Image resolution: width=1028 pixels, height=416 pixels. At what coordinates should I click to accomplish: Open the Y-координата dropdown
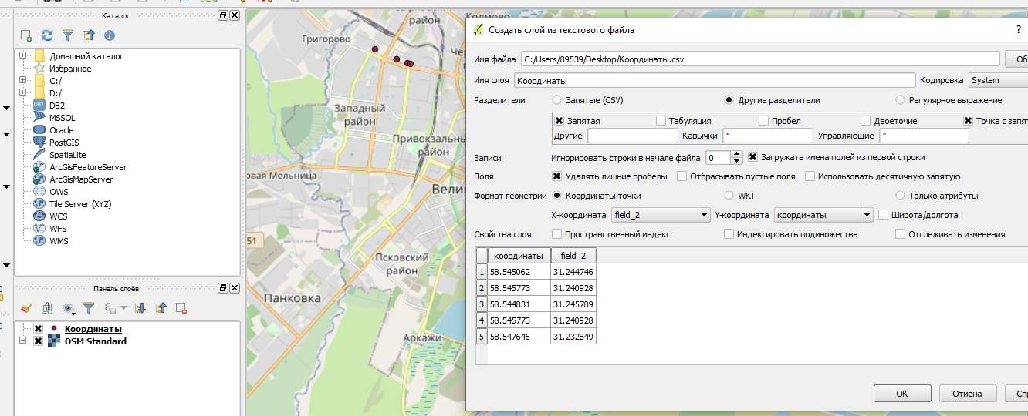pyautogui.click(x=823, y=215)
